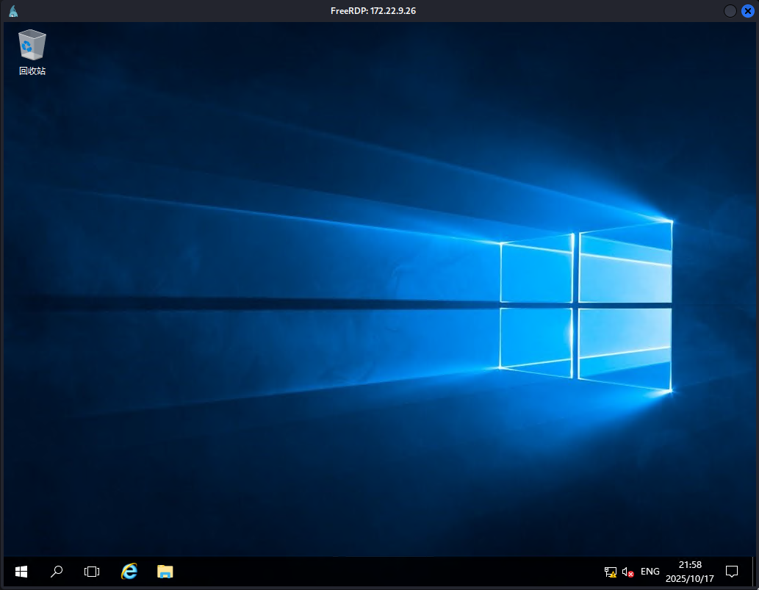Open File Explorer from the taskbar
Screen dimensions: 759x590
pos(165,572)
